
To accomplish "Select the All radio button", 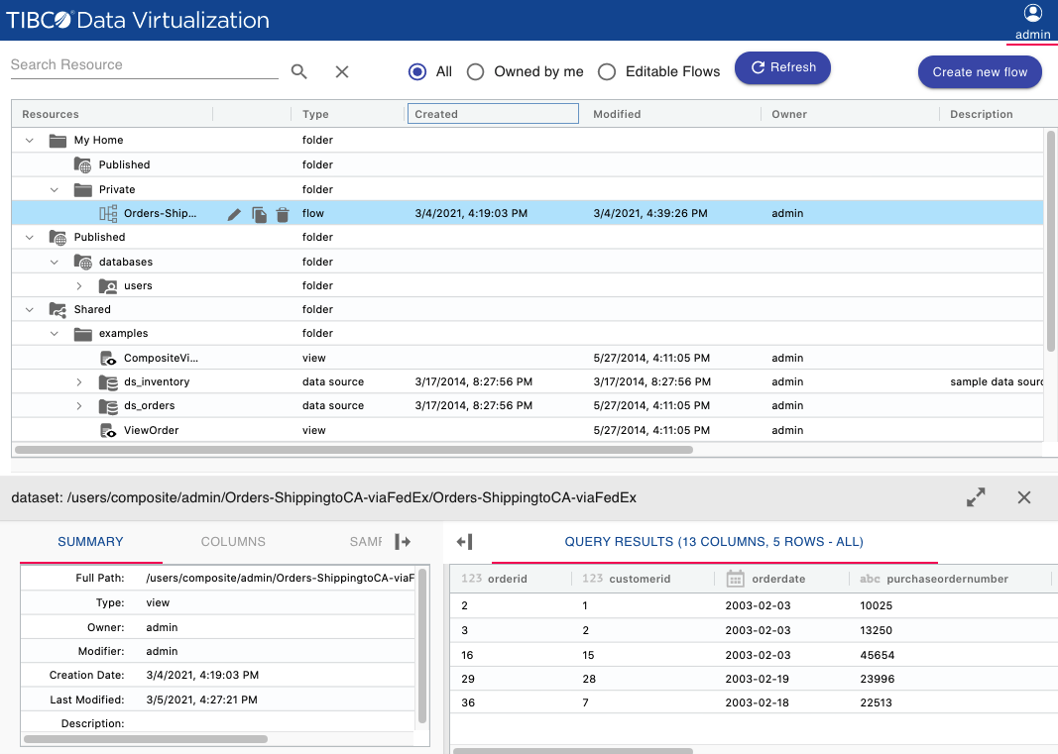I will point(417,71).
